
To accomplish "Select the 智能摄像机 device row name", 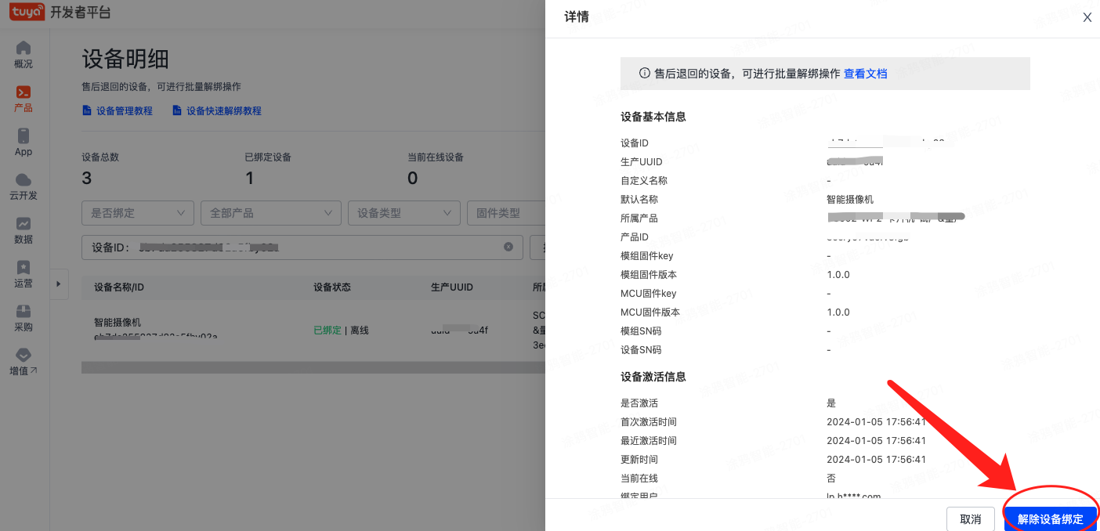I will pyautogui.click(x=118, y=322).
